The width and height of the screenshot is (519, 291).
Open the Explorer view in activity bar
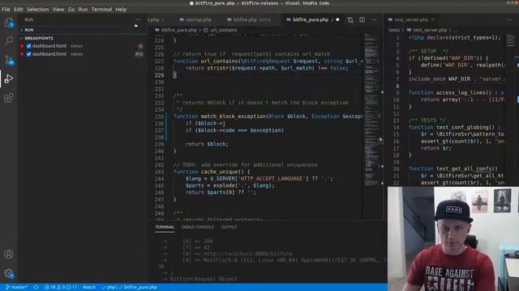click(9, 23)
